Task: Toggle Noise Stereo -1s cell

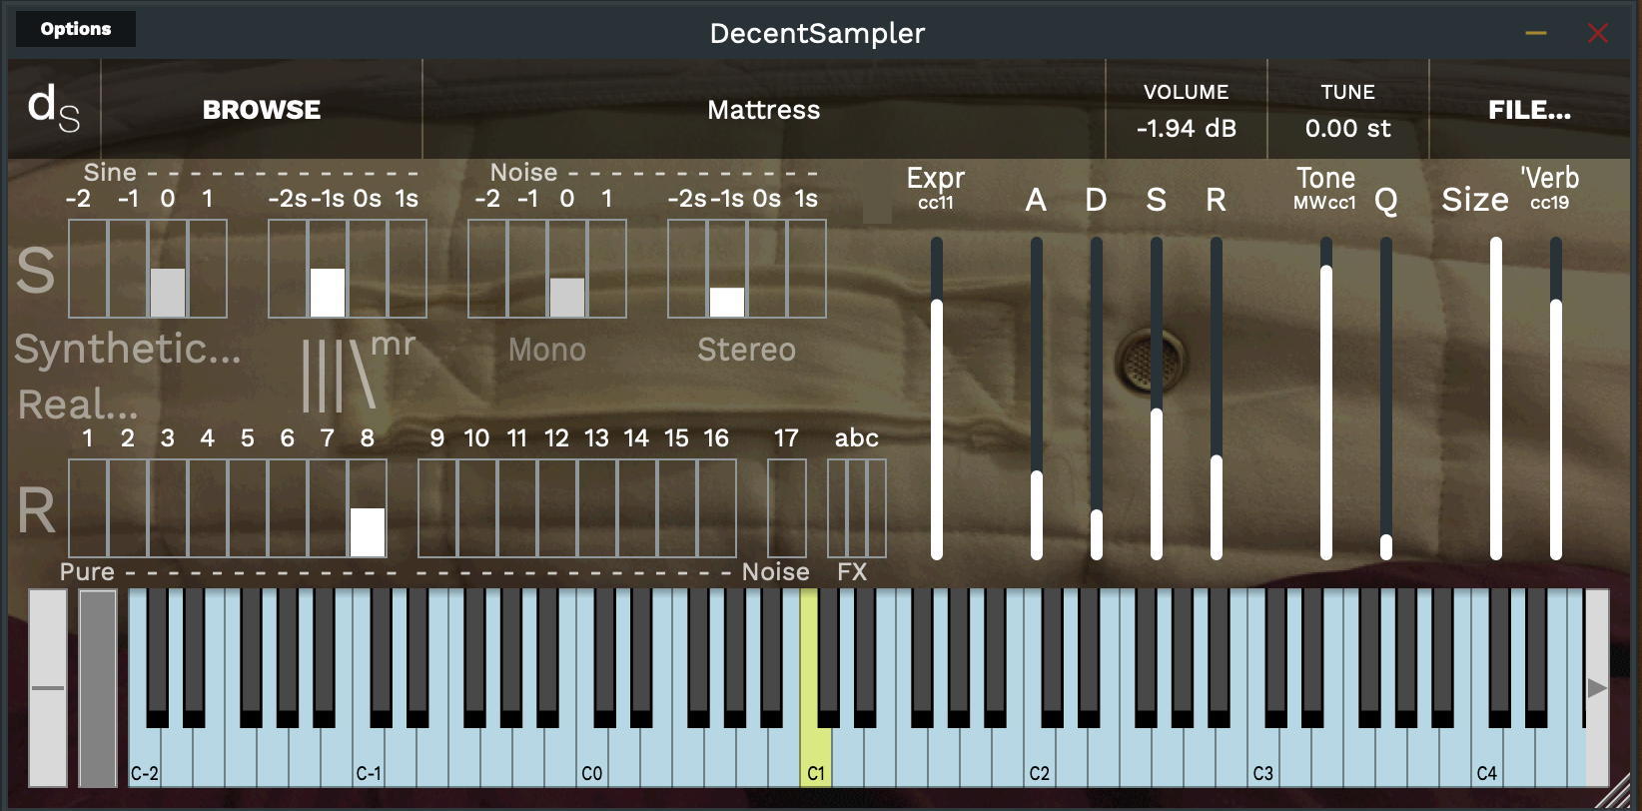Action: coord(727,269)
